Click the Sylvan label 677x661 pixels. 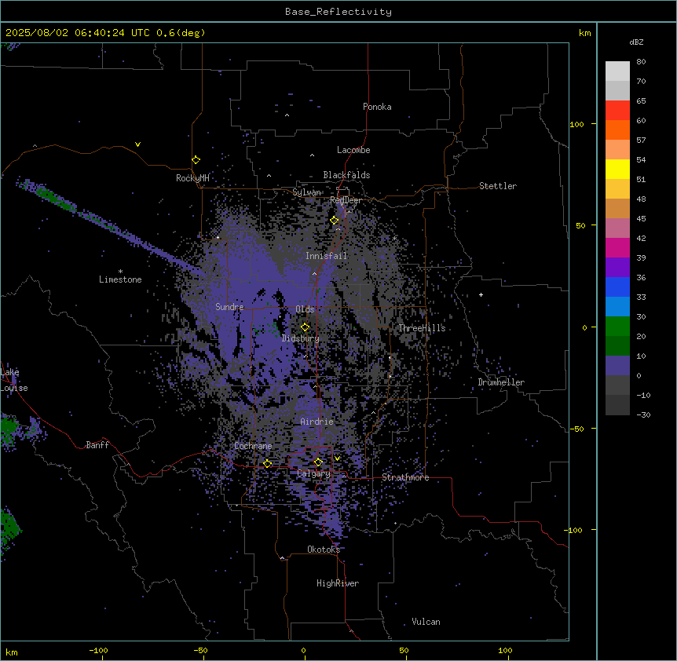306,192
